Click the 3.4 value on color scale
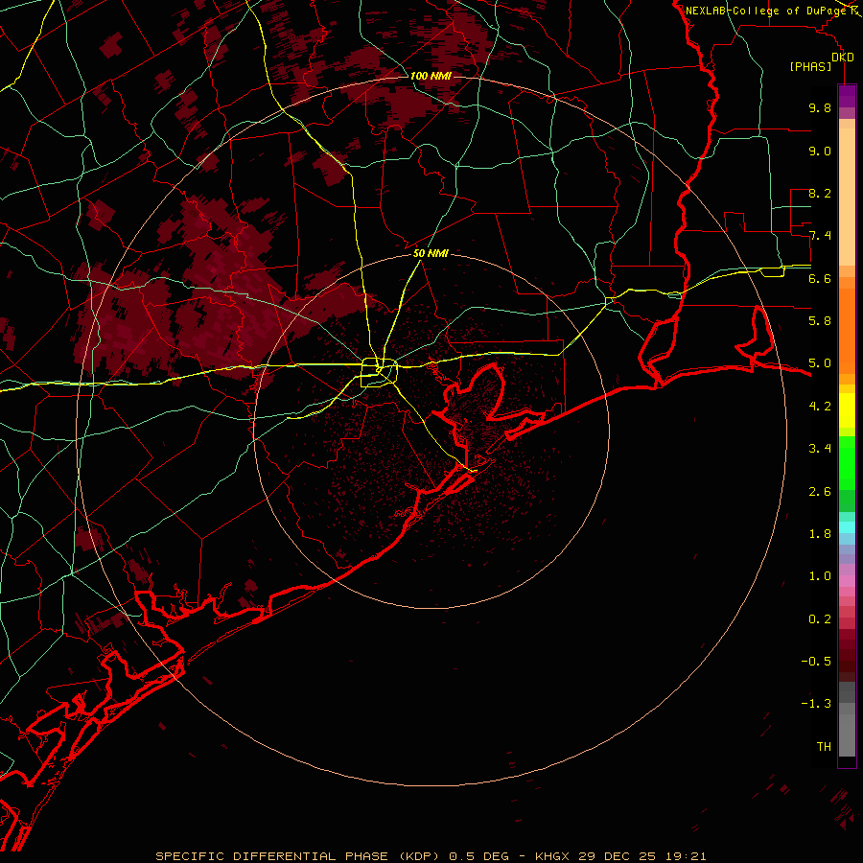This screenshot has height=863, width=863. click(820, 449)
